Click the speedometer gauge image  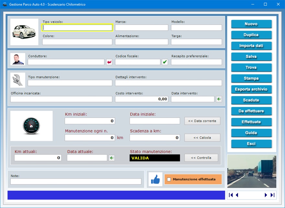(31, 126)
